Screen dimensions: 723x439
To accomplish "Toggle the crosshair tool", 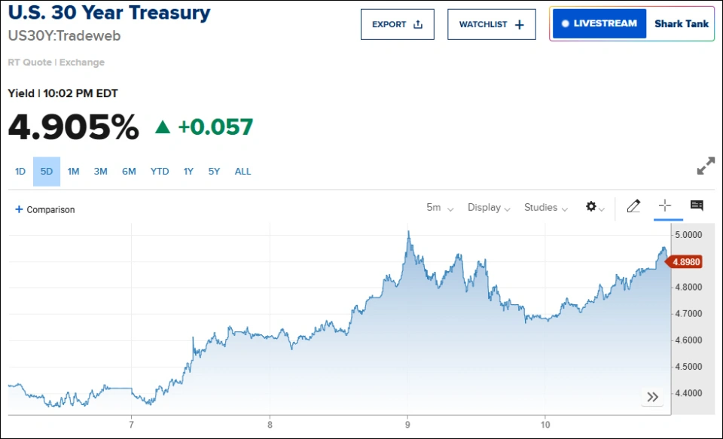I will click(665, 206).
